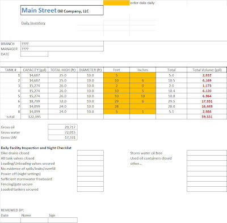Select the total capacity cell 122,195
The height and width of the screenshot is (223, 227).
point(34,117)
